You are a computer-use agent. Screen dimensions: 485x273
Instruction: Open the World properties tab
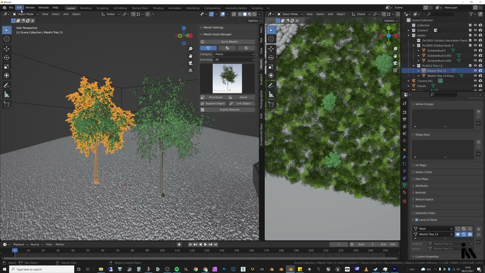[x=404, y=141]
